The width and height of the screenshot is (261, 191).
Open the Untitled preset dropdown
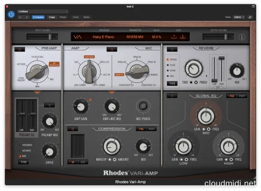click(43, 11)
